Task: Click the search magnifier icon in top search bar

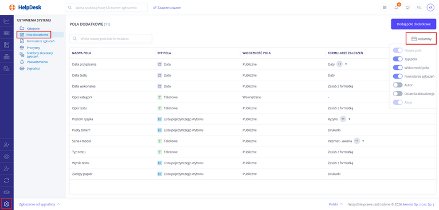Action: click(70, 7)
